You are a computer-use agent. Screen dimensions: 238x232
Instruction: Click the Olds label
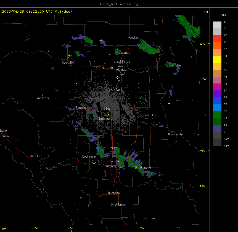pyautogui.click(x=107, y=109)
